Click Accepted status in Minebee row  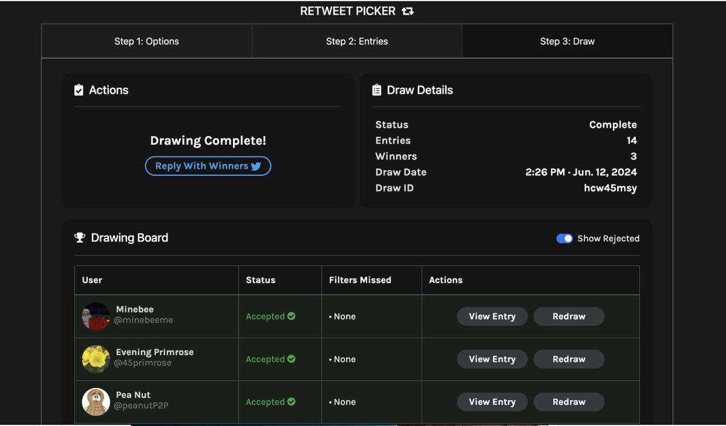(x=265, y=316)
